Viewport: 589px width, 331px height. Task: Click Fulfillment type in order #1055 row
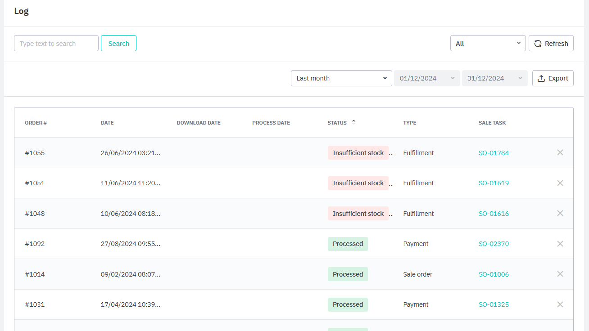[x=419, y=153]
